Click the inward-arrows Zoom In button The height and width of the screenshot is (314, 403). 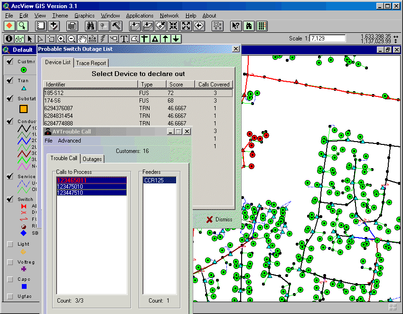(x=173, y=26)
